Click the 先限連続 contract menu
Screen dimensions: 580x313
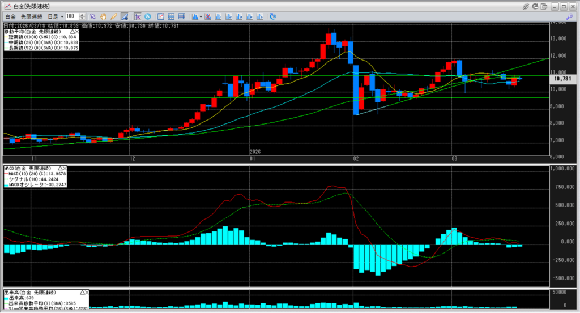click(x=32, y=16)
